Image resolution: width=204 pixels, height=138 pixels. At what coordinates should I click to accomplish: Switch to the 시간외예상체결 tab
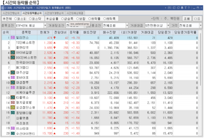[x=75, y=13]
